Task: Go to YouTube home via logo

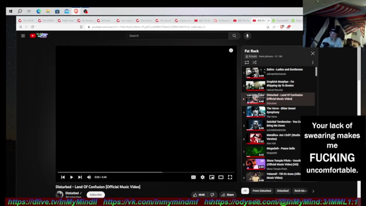Action: [39, 35]
